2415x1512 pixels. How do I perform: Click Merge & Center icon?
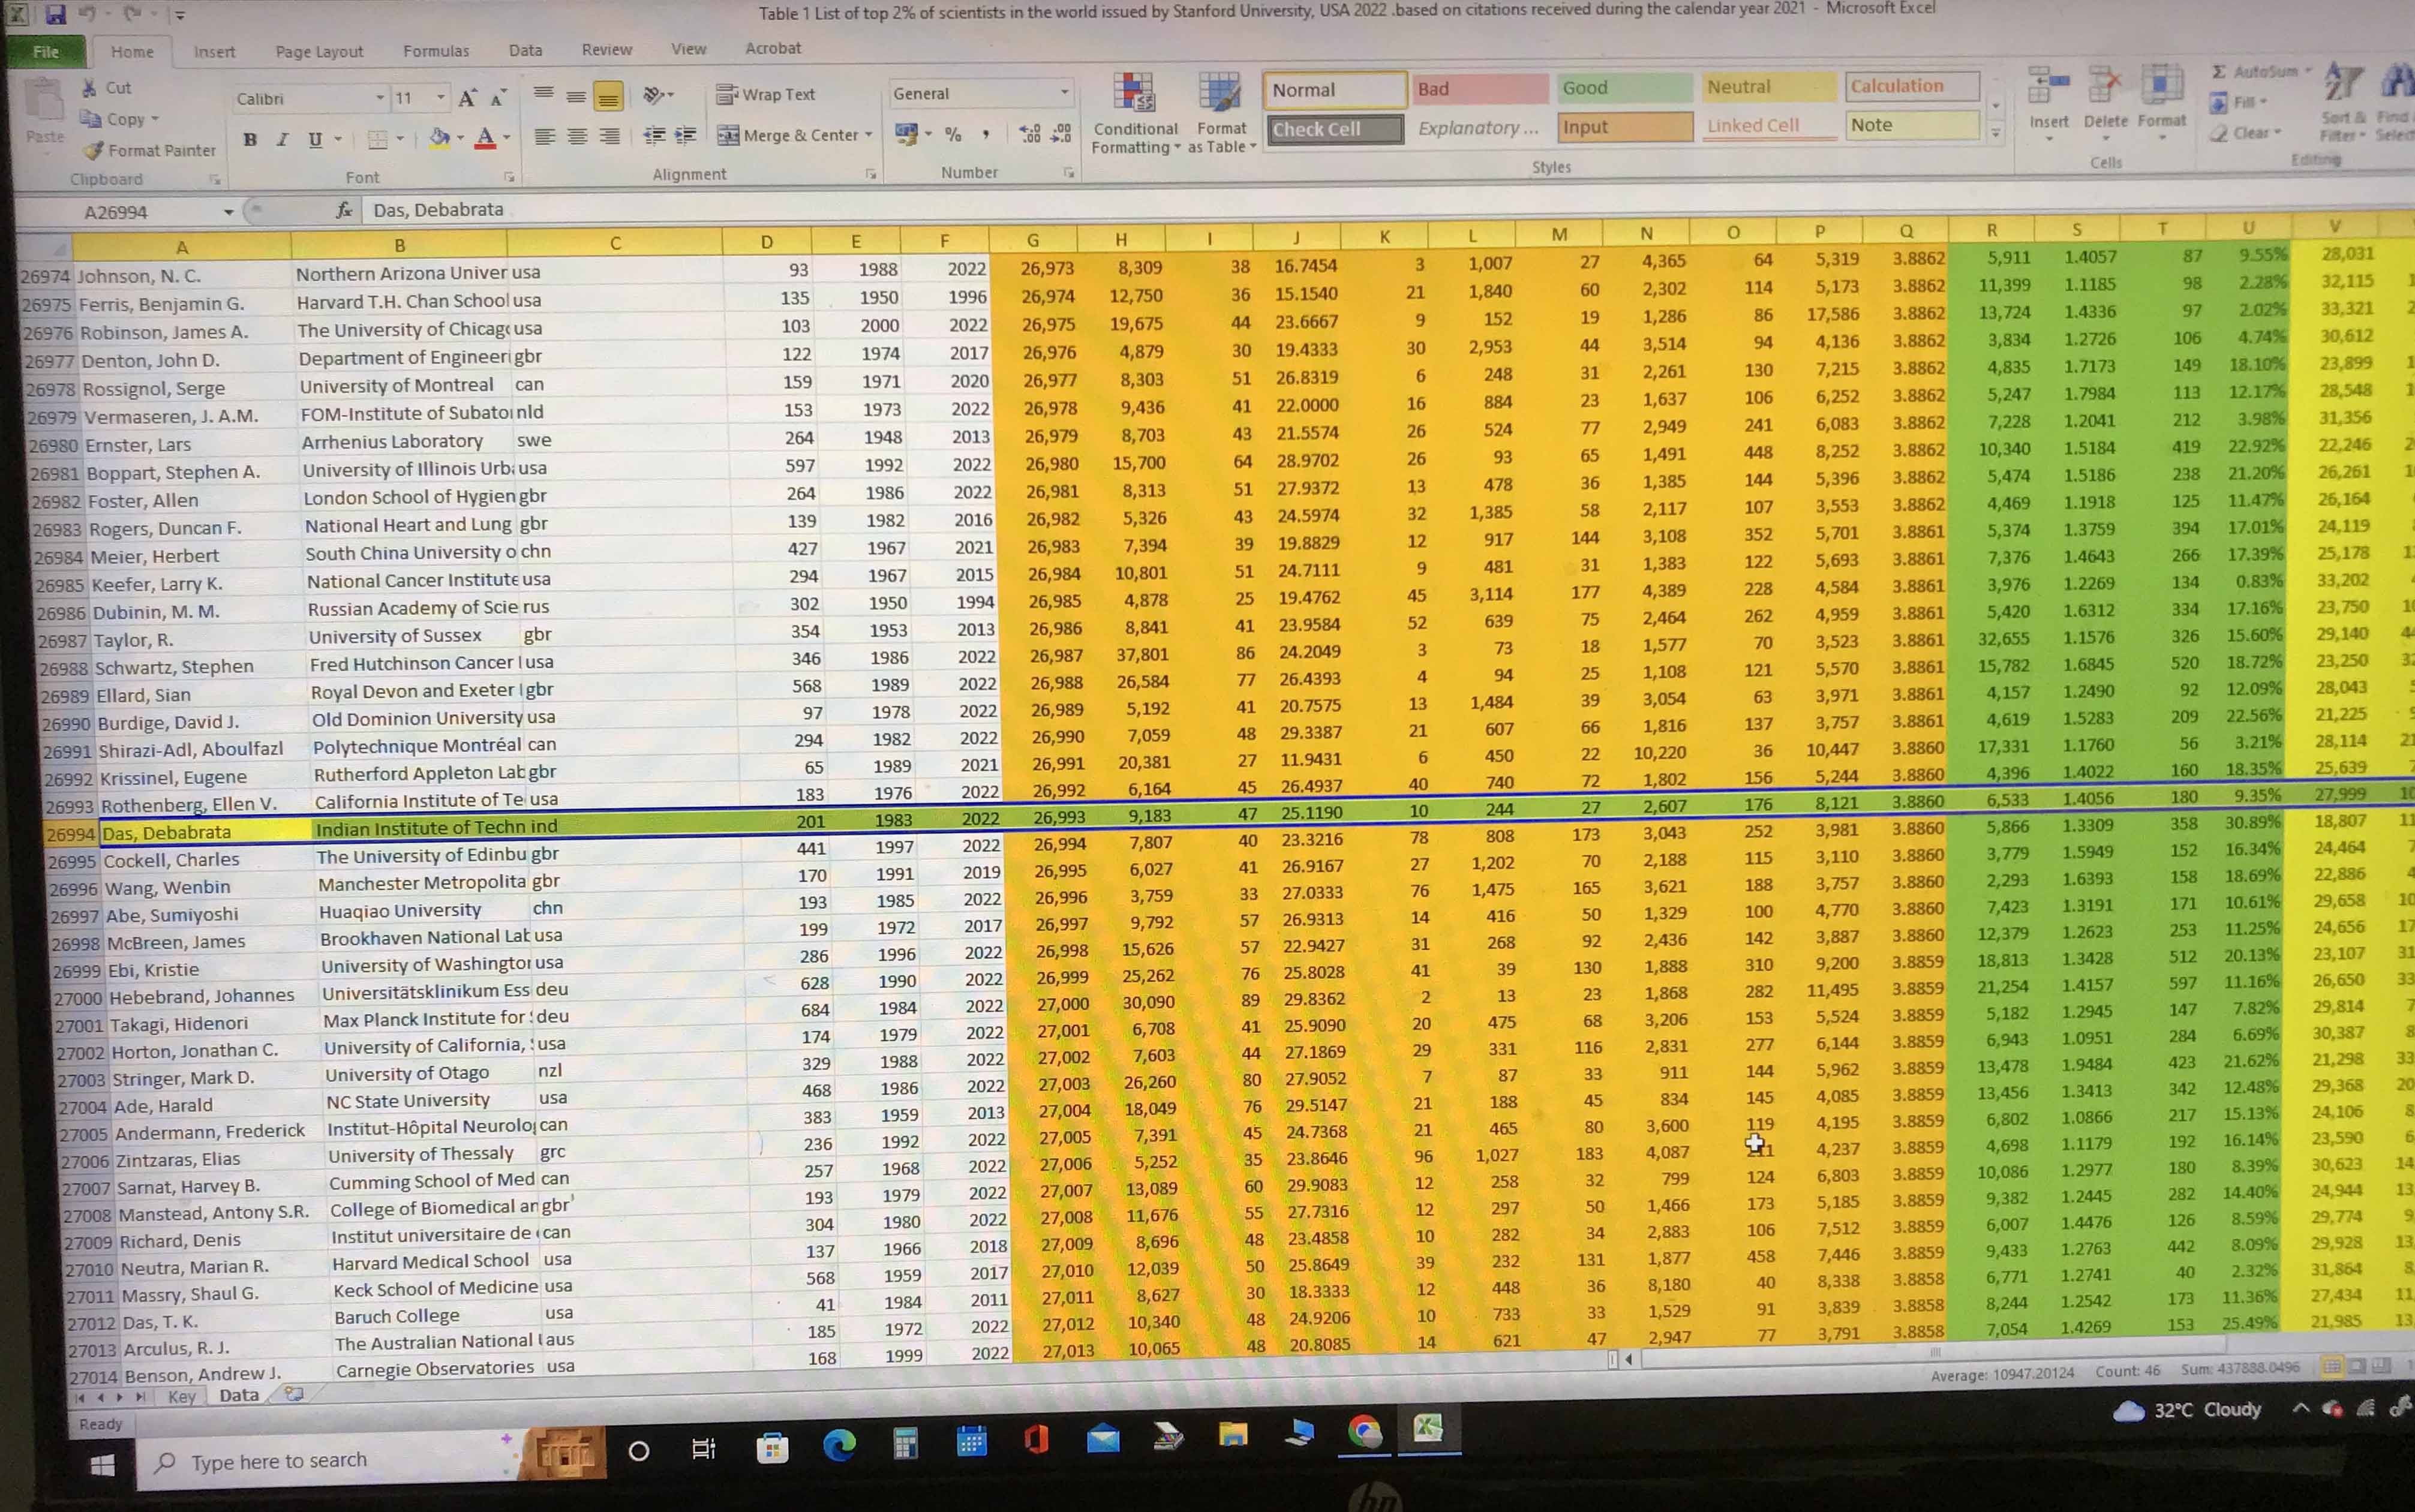pyautogui.click(x=728, y=135)
